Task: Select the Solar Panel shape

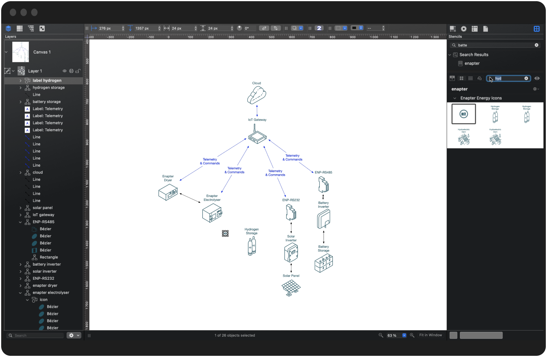Action: [291, 288]
